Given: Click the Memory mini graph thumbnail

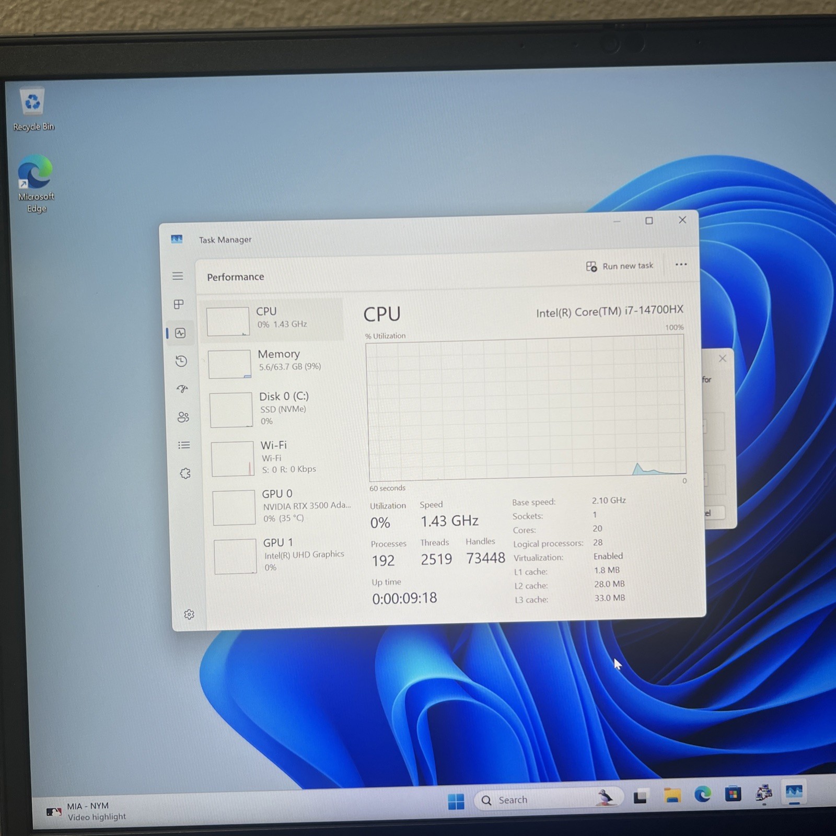Looking at the screenshot, I should point(230,364).
